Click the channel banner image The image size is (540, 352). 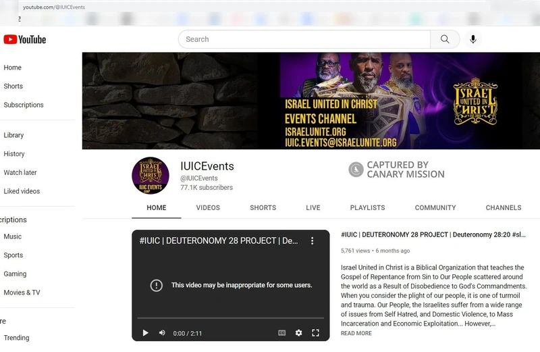311,101
